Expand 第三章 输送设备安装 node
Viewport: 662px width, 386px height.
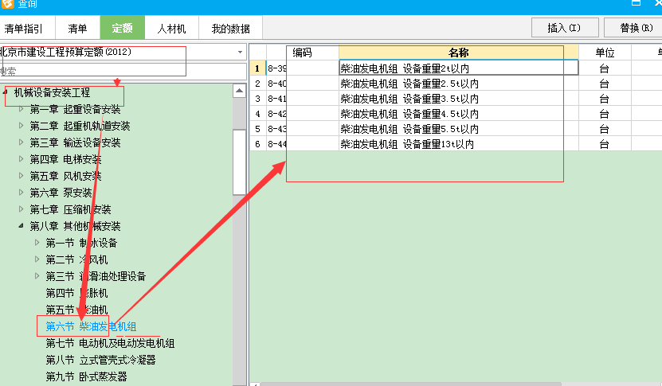coord(21,142)
